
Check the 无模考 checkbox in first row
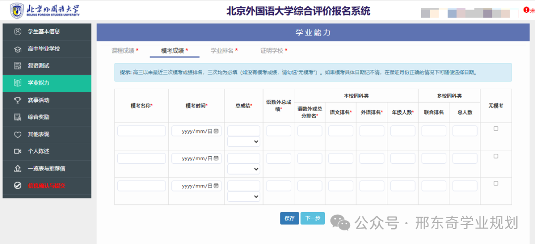[496, 129]
